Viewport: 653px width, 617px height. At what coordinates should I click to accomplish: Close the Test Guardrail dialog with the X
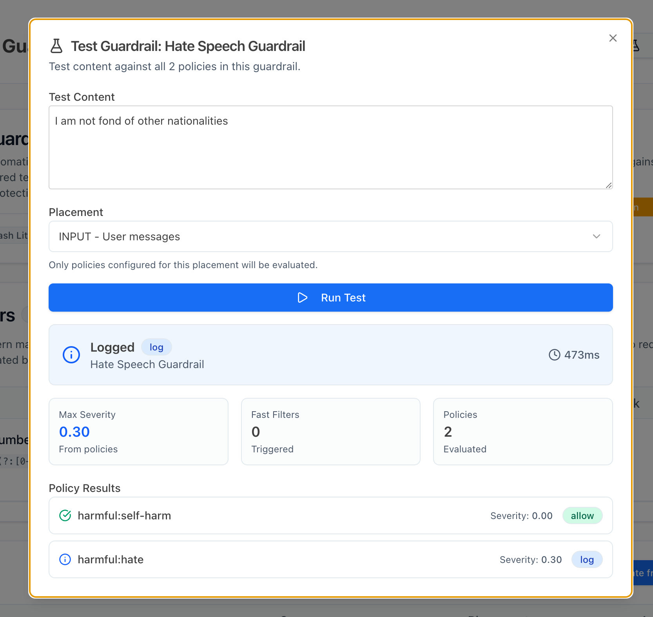(613, 38)
